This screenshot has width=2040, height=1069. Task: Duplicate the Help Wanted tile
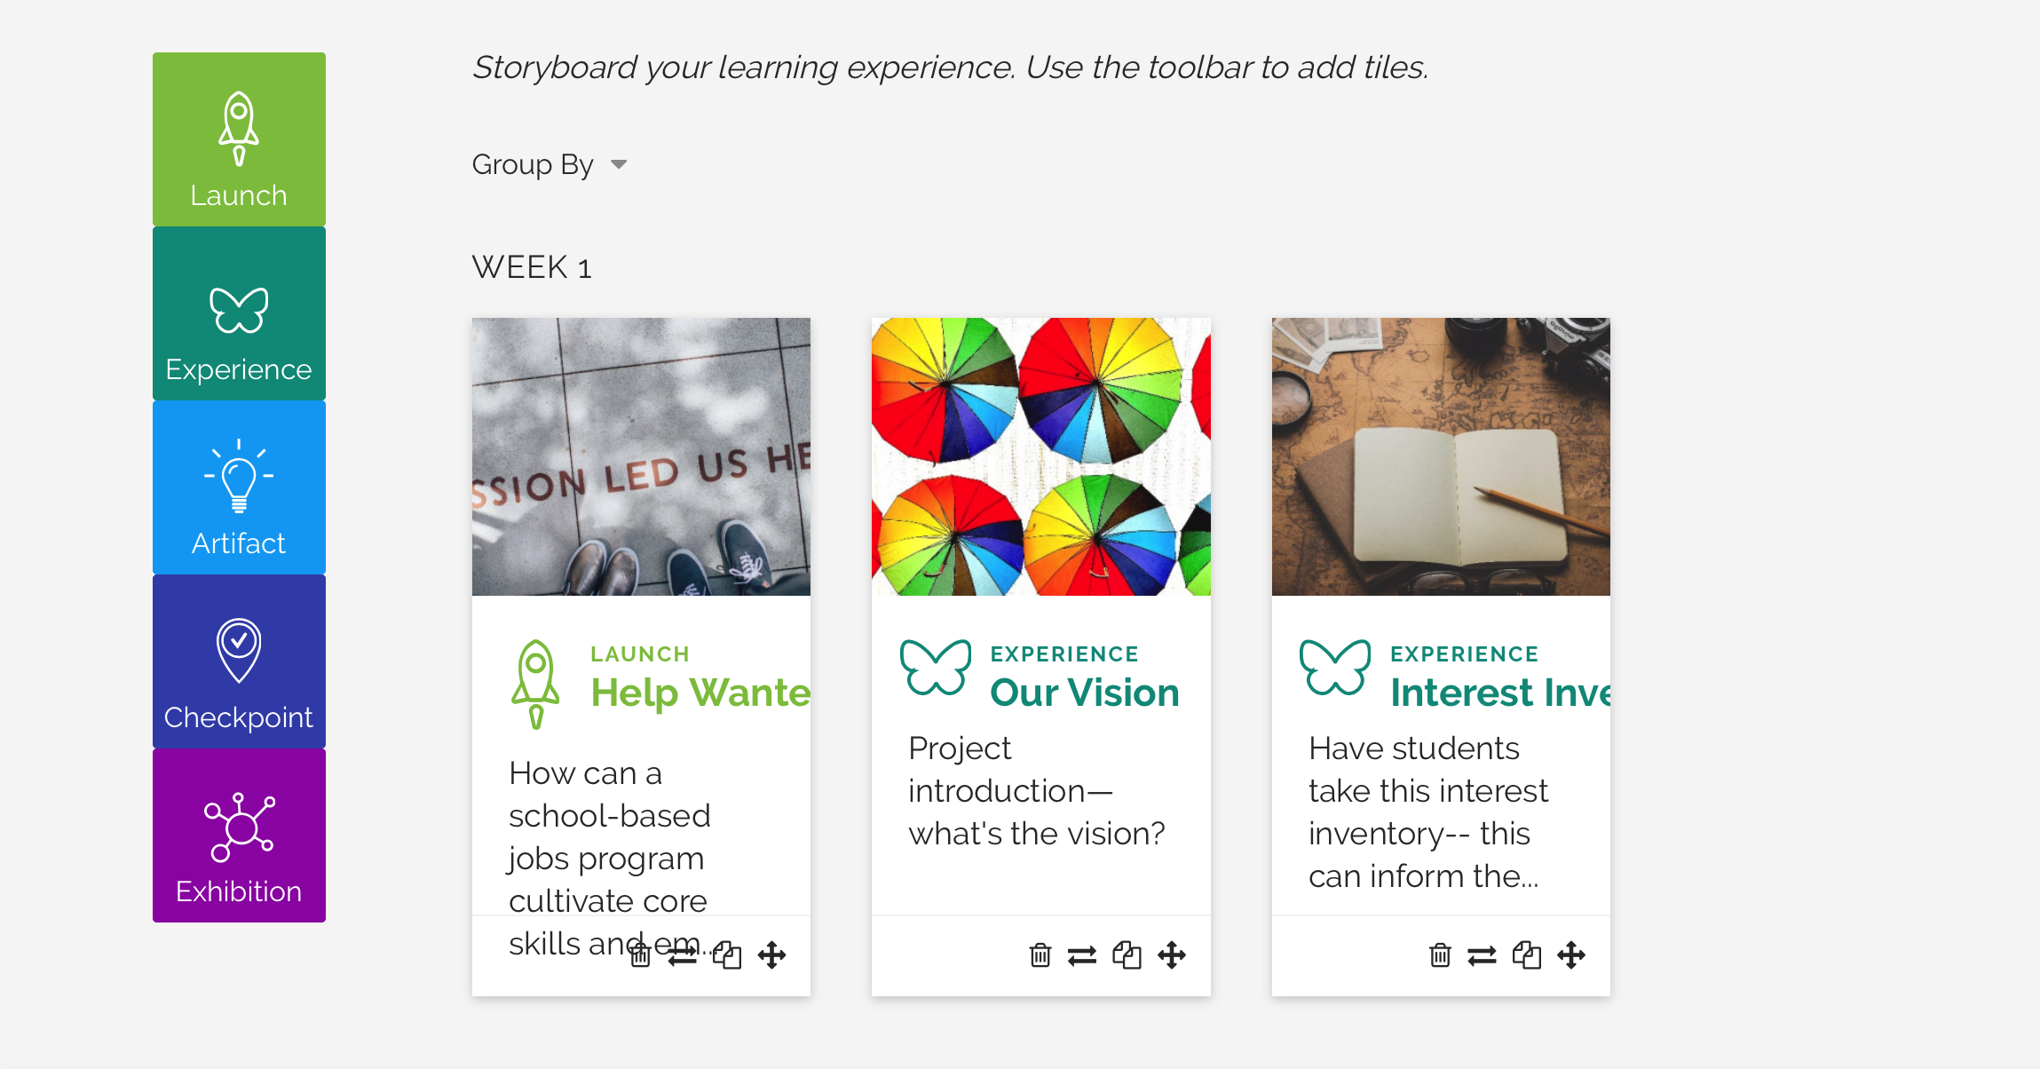coord(727,955)
